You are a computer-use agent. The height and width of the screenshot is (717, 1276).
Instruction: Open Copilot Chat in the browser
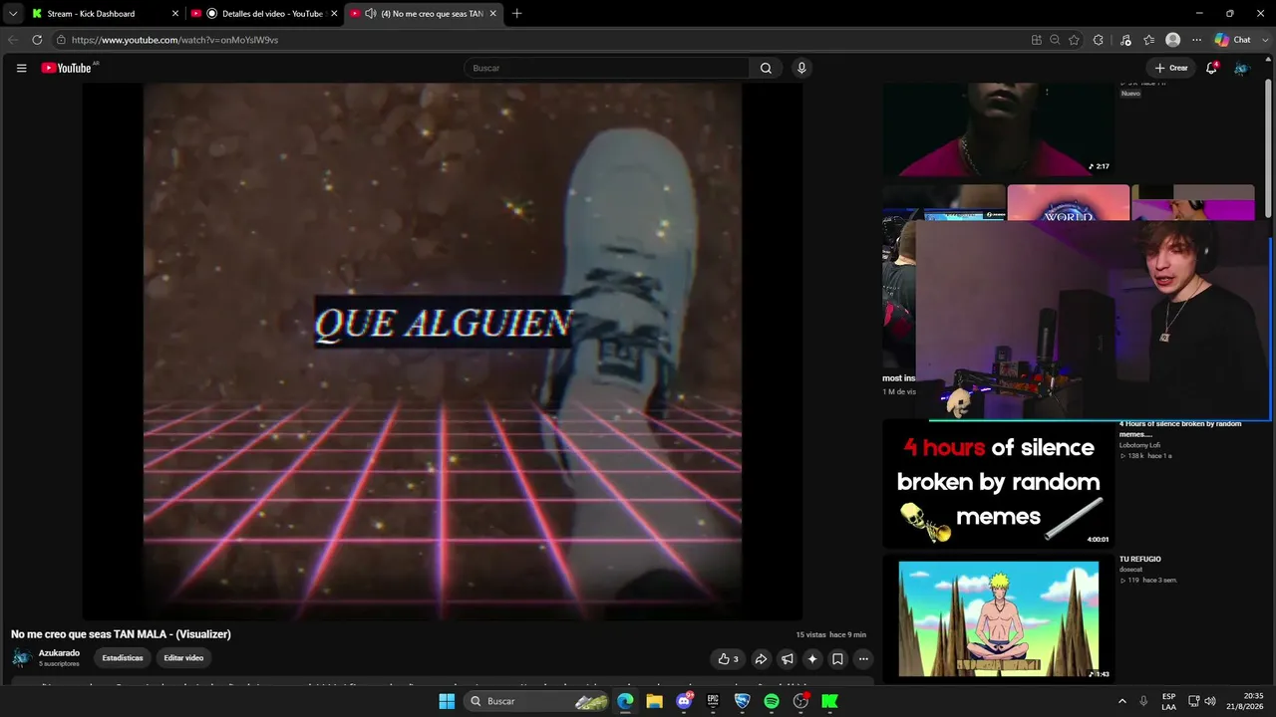point(1233,40)
